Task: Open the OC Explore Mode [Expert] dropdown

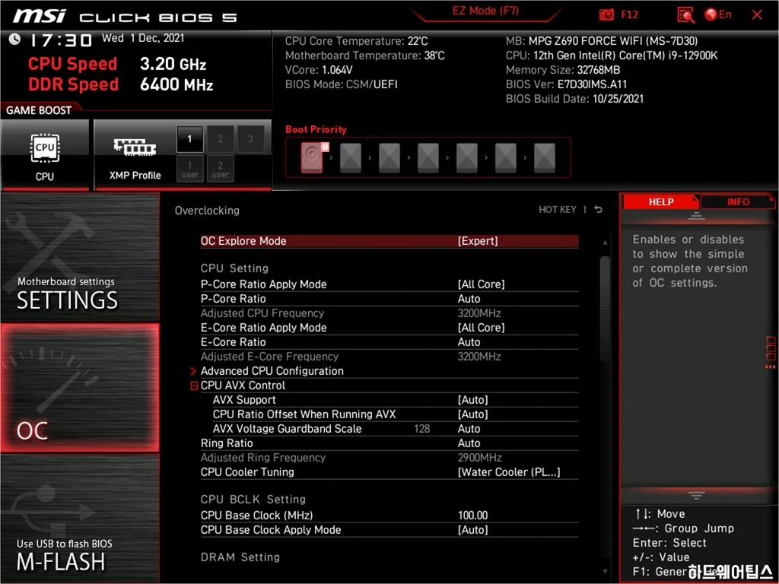Action: 478,241
